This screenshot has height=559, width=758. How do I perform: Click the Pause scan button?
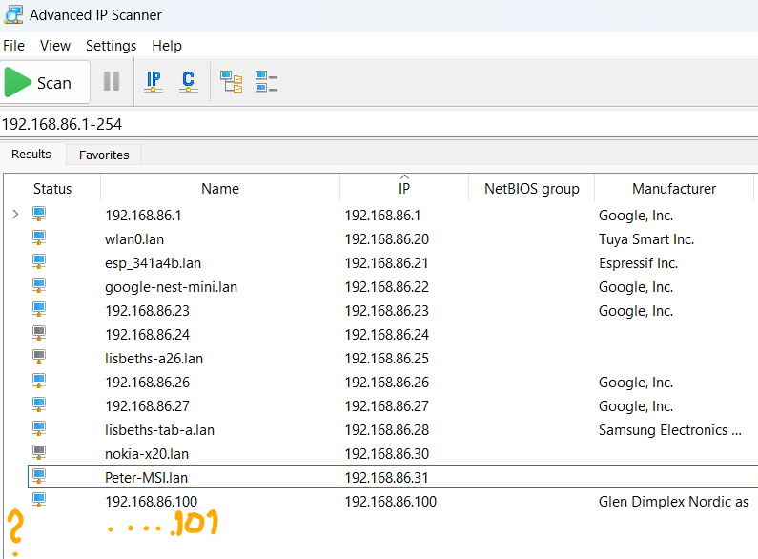coord(112,81)
